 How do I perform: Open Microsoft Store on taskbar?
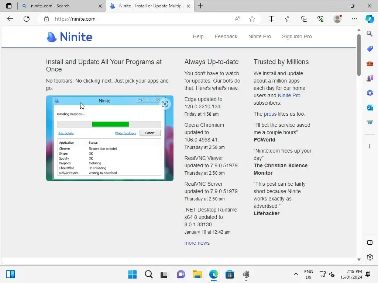tap(230, 274)
